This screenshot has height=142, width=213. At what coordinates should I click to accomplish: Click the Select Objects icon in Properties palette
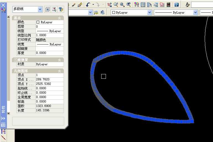click(x=54, y=9)
